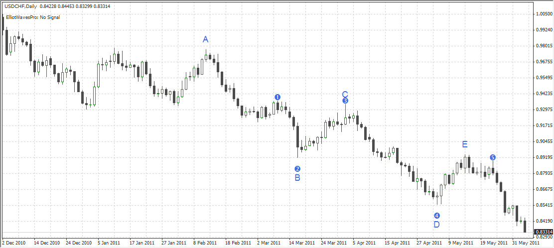Click the 1.00500 price axis label
The height and width of the screenshot is (248, 554).
543,14
